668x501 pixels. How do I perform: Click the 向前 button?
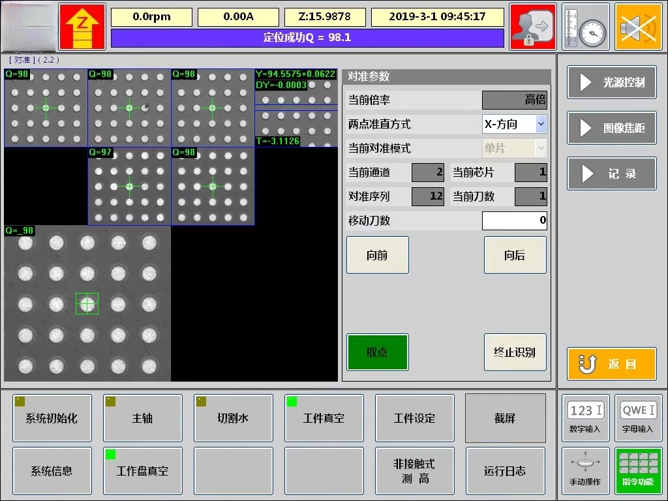click(378, 255)
